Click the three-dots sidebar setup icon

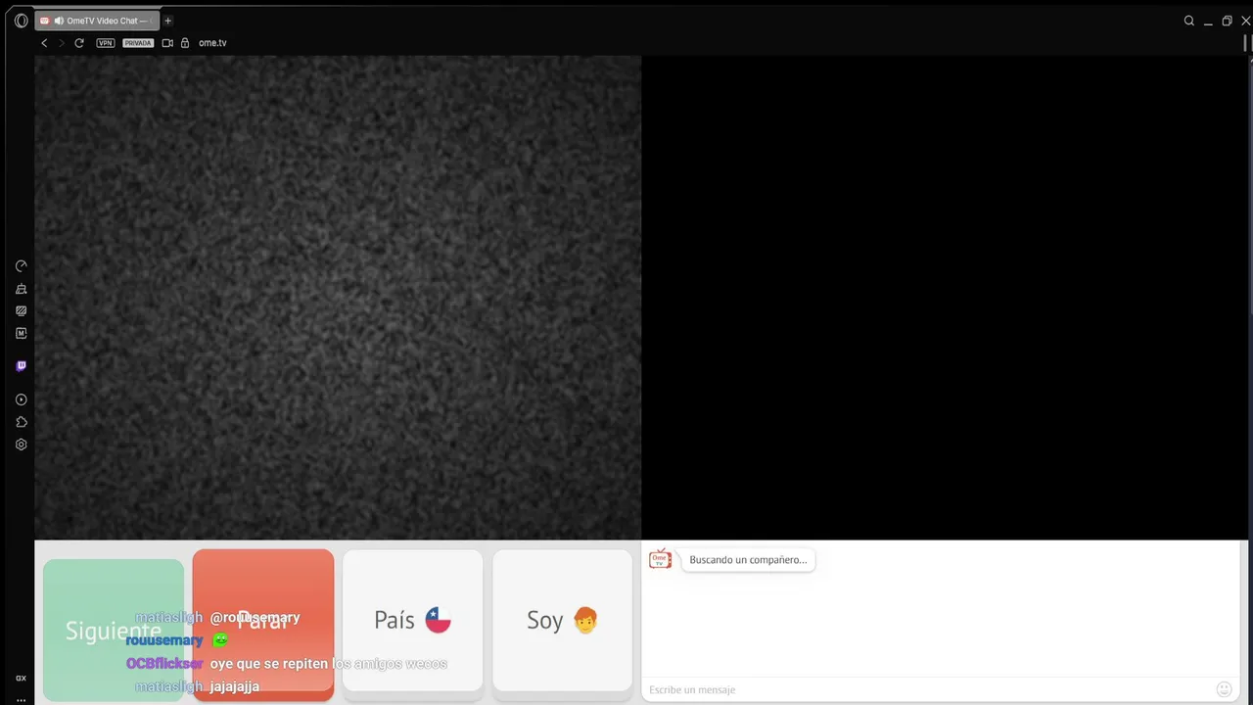(21, 700)
